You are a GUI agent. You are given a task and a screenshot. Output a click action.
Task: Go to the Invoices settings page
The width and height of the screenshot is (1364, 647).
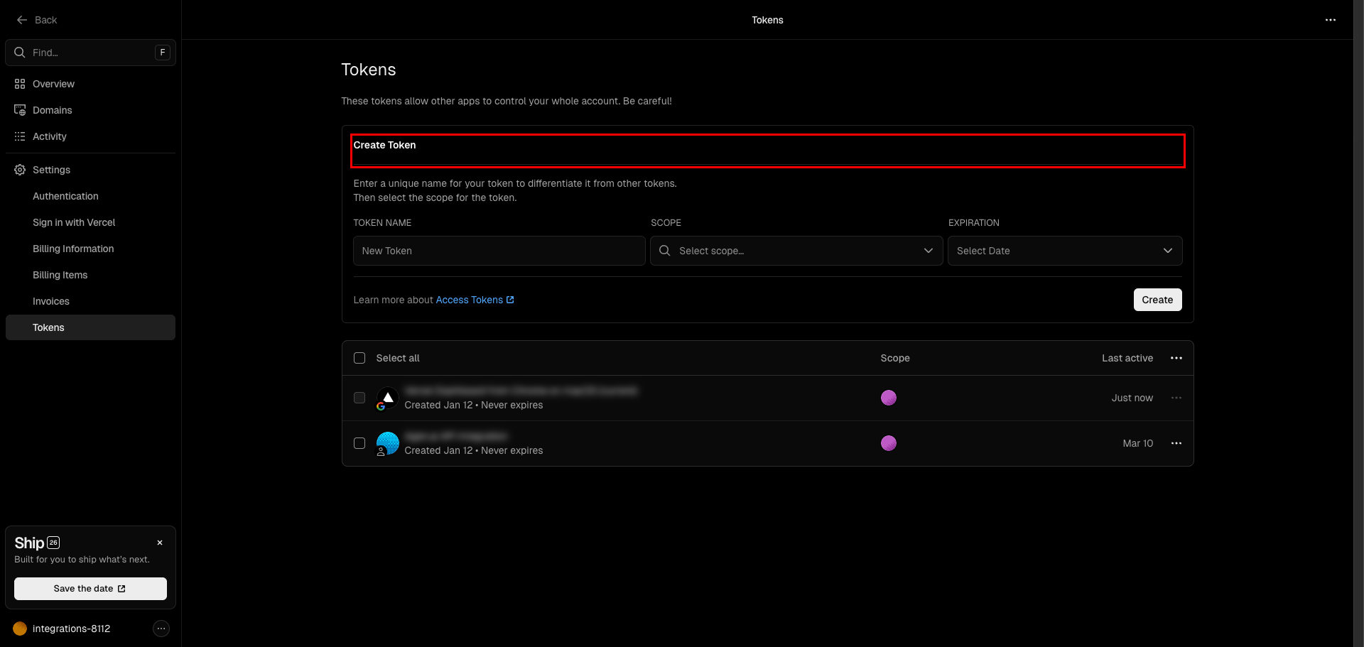pyautogui.click(x=51, y=301)
